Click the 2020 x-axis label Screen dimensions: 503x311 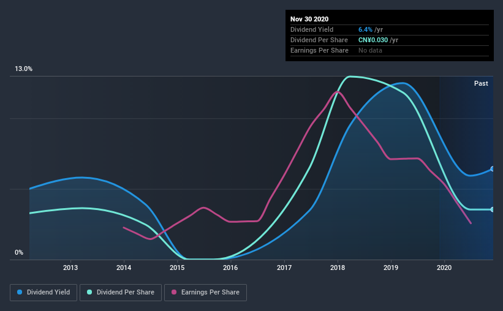444,268
